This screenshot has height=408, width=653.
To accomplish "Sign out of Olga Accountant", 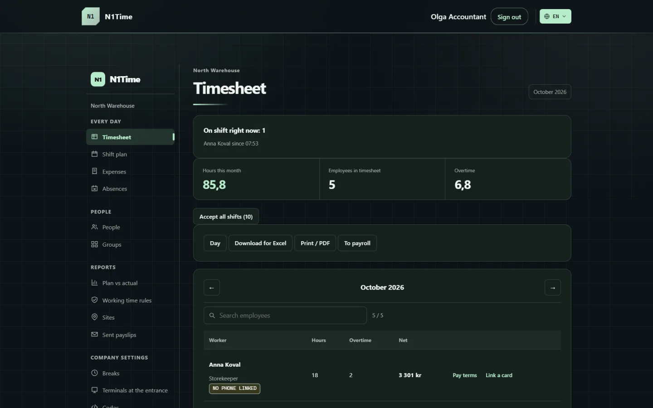I will (x=509, y=17).
